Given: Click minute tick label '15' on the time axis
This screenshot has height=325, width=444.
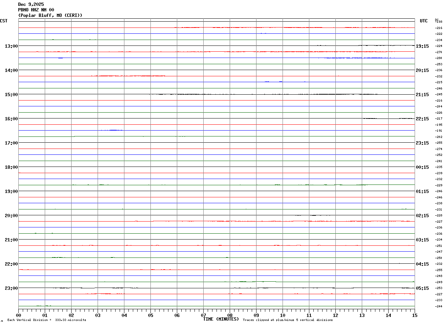Looking at the screenshot, I should 415,315.
